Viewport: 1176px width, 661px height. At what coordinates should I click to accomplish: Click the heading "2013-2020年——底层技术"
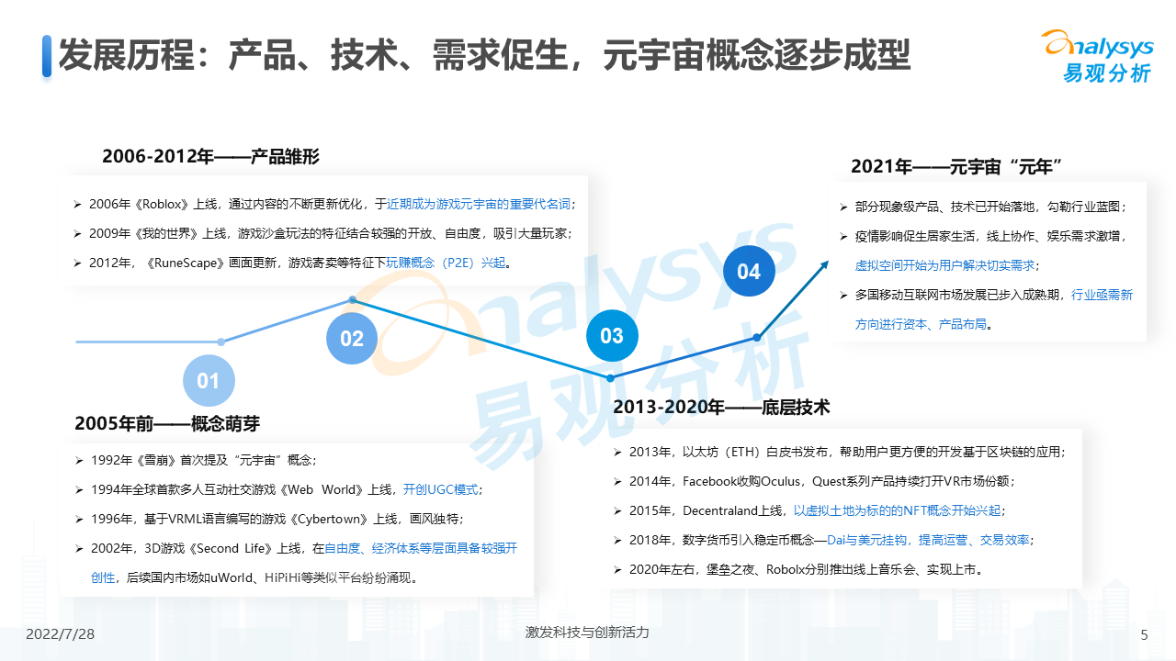coord(721,407)
